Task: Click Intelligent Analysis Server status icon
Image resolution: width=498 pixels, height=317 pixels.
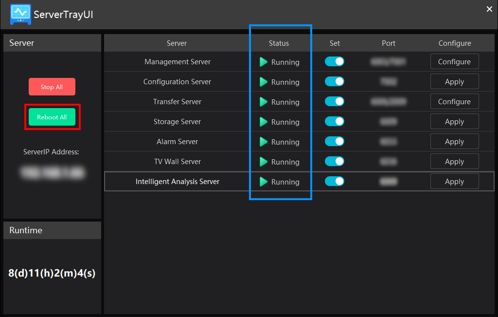Action: (x=264, y=182)
